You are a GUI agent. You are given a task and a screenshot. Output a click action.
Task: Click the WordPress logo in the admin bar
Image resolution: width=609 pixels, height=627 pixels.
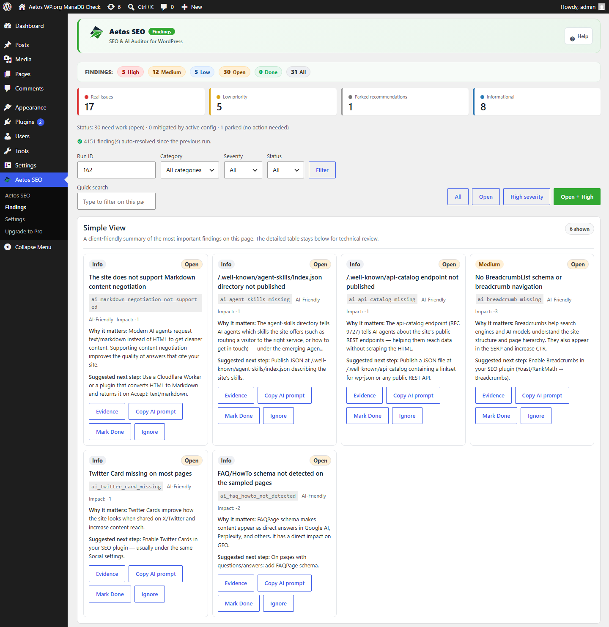pyautogui.click(x=7, y=7)
